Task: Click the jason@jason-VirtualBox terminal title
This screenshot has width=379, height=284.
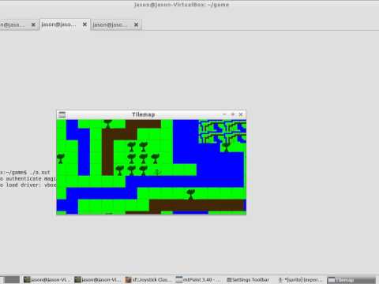Action: (x=182, y=5)
